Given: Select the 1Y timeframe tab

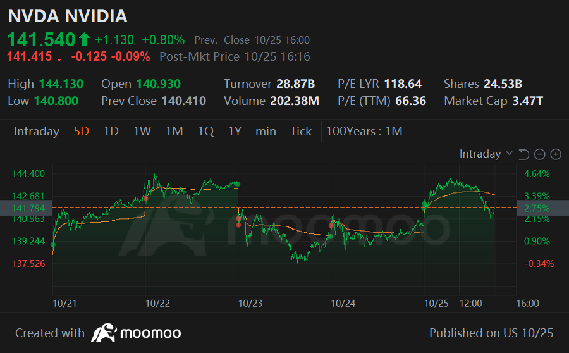Looking at the screenshot, I should click(x=235, y=131).
